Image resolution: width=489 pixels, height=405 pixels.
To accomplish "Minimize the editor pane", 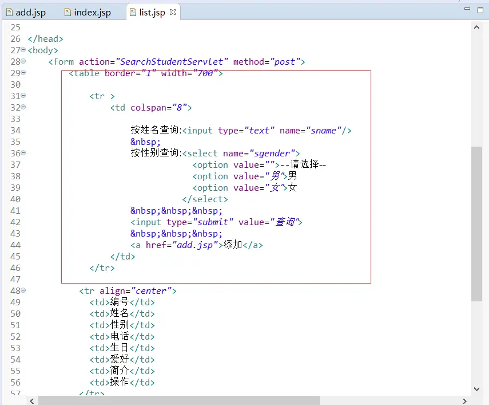I will tap(467, 9).
